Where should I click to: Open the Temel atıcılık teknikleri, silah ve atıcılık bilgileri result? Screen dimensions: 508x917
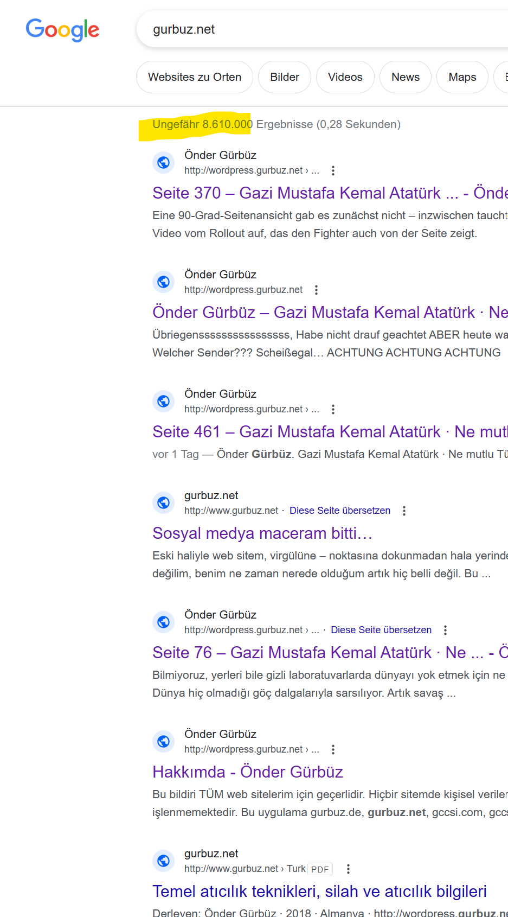click(319, 891)
